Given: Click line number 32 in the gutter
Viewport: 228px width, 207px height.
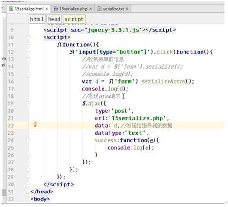Looking at the screenshot, I should pos(11,199).
